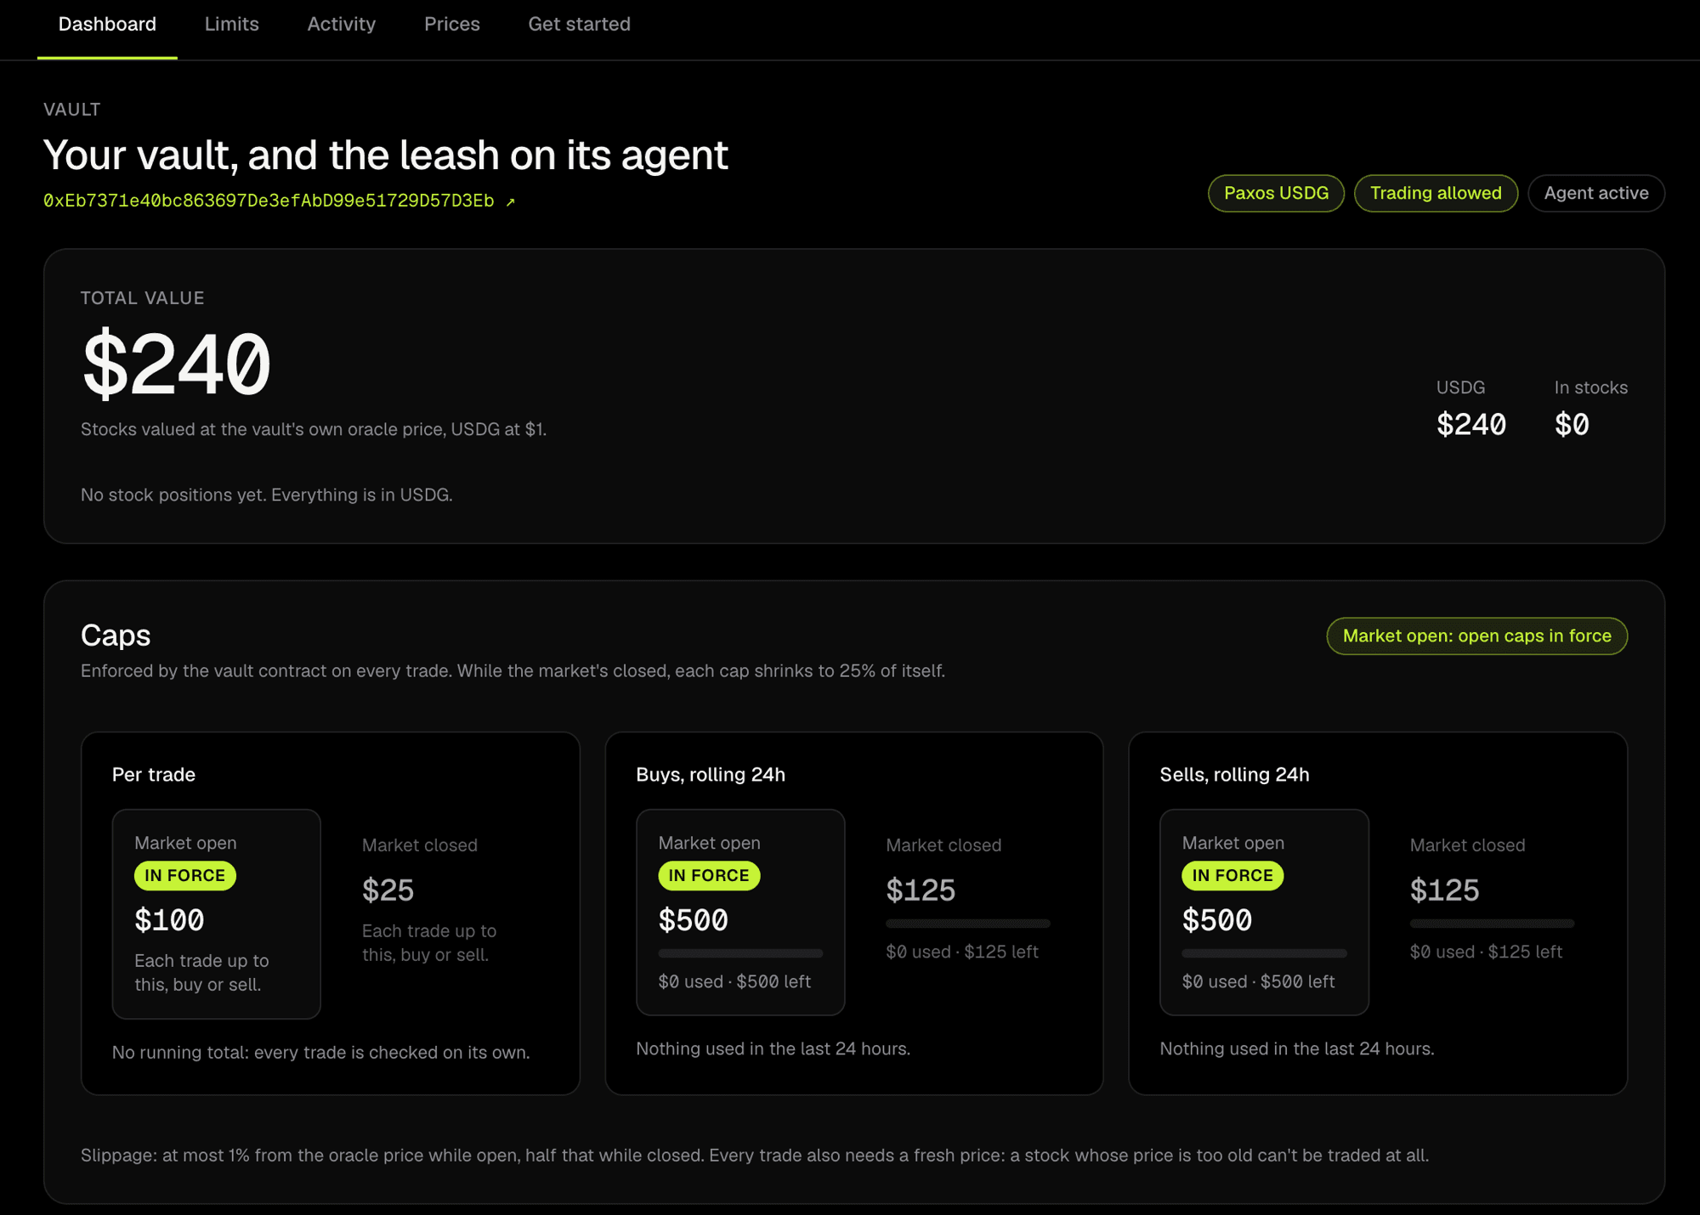The height and width of the screenshot is (1215, 1700).
Task: Switch to the Limits tab
Action: pyautogui.click(x=231, y=25)
